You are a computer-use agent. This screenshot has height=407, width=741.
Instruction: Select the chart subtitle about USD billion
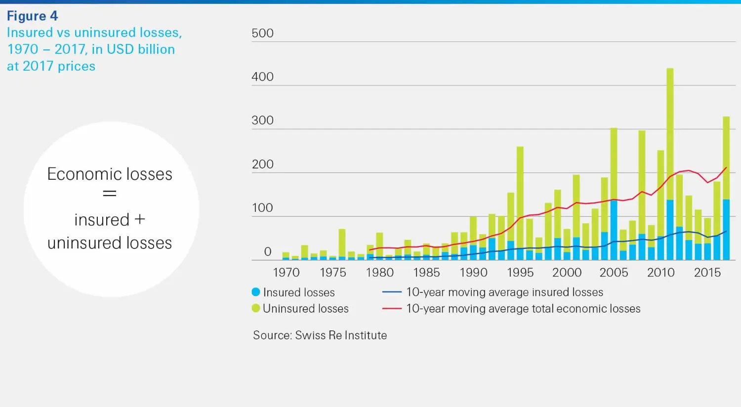point(94,49)
